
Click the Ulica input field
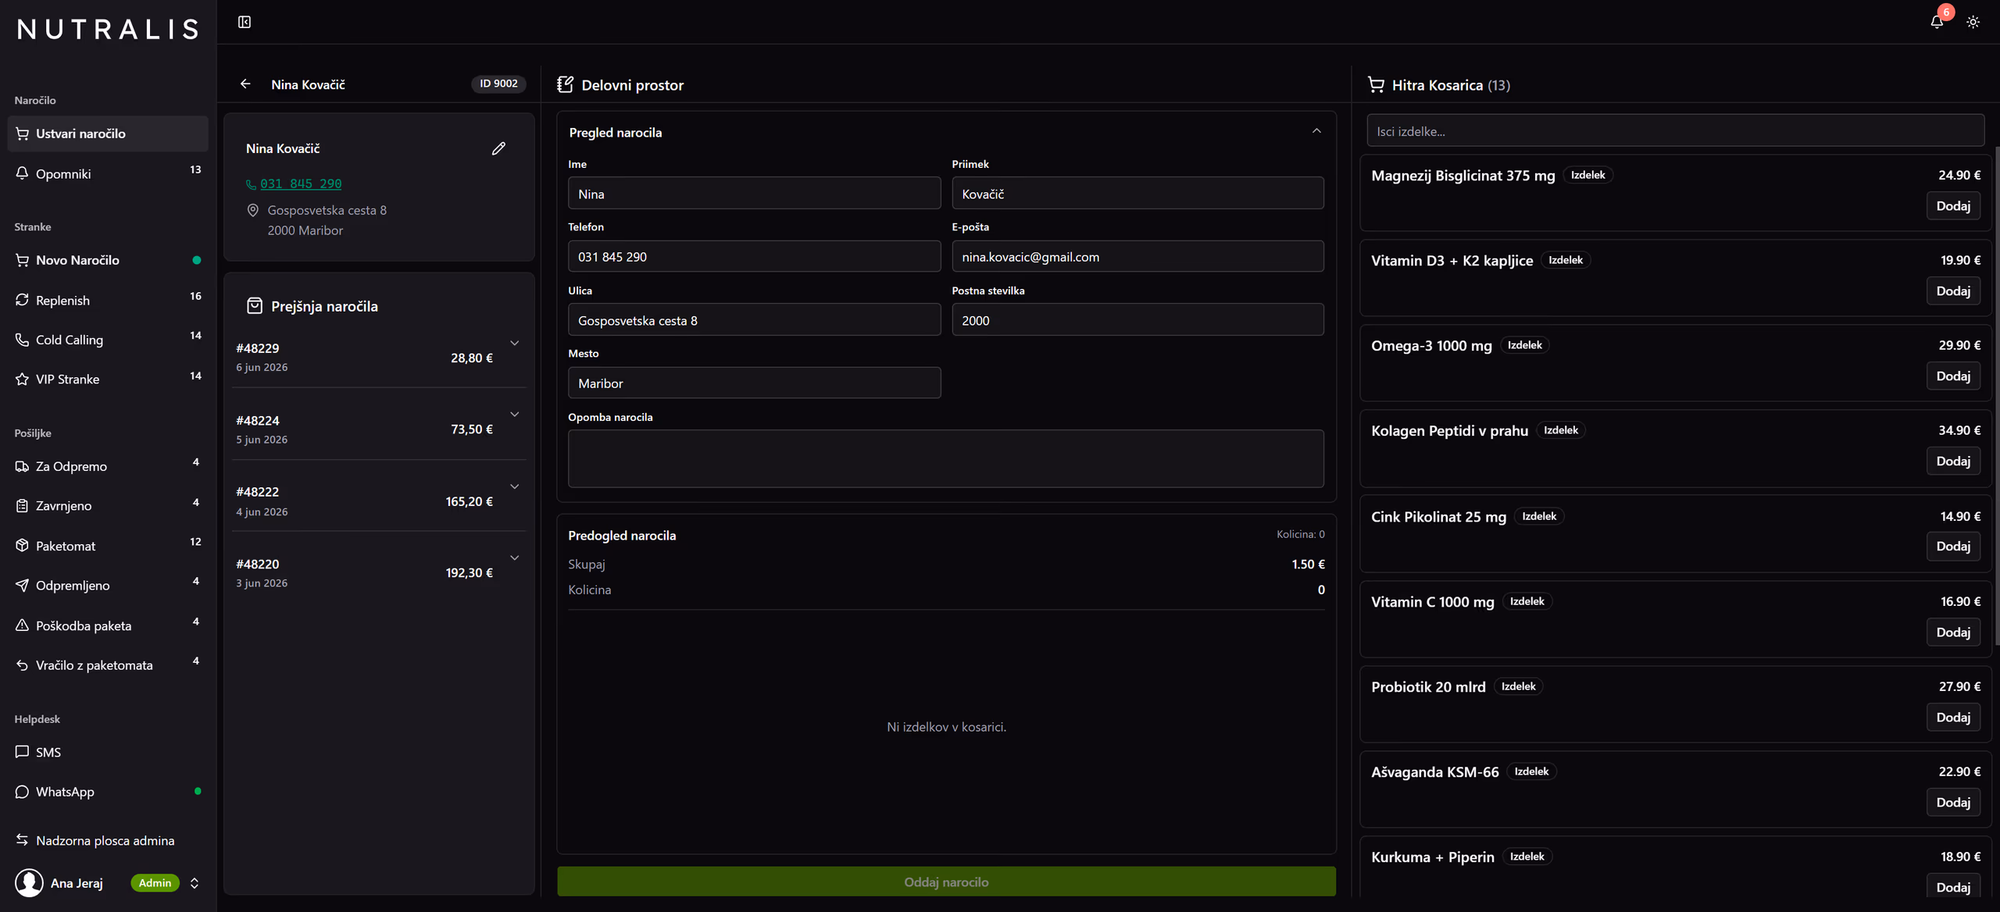(x=754, y=320)
